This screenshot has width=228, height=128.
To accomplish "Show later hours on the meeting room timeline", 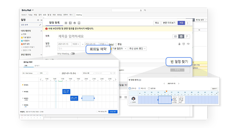I will click(116, 79).
